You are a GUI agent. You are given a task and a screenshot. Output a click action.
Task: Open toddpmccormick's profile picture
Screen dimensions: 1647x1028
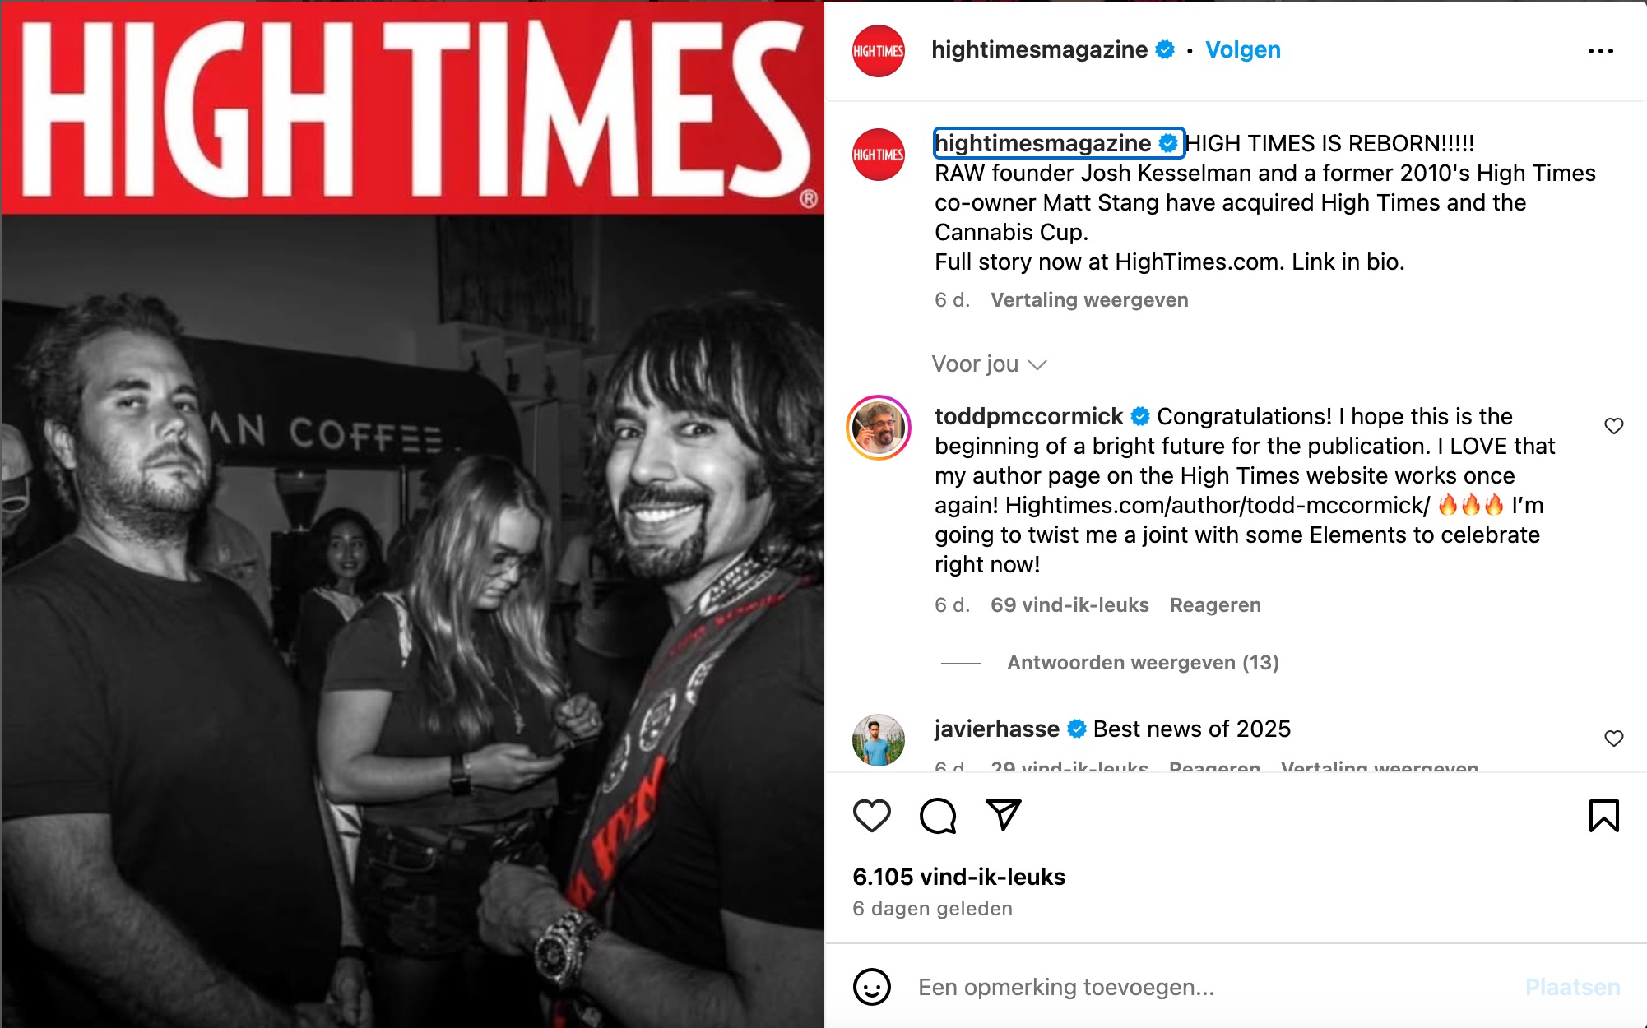coord(879,428)
